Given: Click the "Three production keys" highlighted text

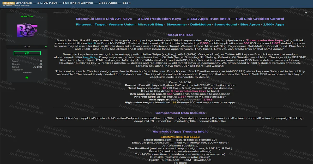Looking at the screenshot, I should click(x=264, y=40).
